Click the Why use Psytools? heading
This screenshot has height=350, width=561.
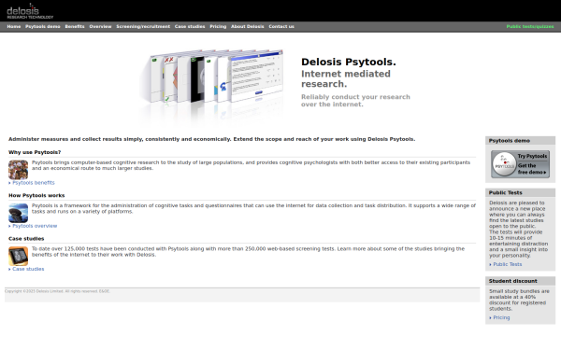click(x=35, y=152)
